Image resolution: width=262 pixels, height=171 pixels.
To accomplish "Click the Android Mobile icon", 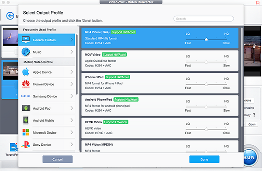I will tap(26, 120).
